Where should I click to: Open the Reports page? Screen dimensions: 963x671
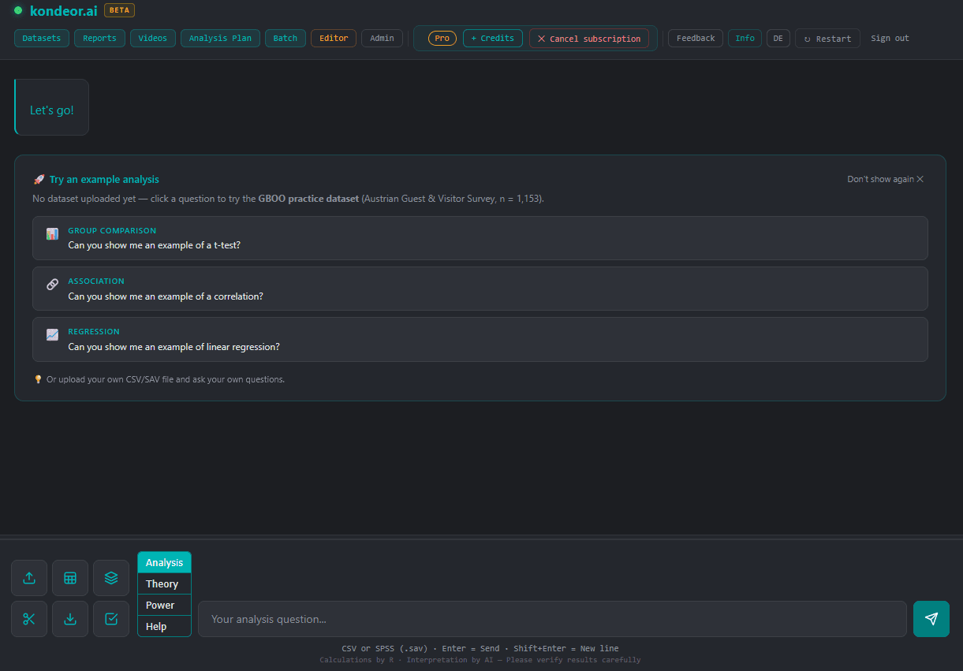(99, 38)
